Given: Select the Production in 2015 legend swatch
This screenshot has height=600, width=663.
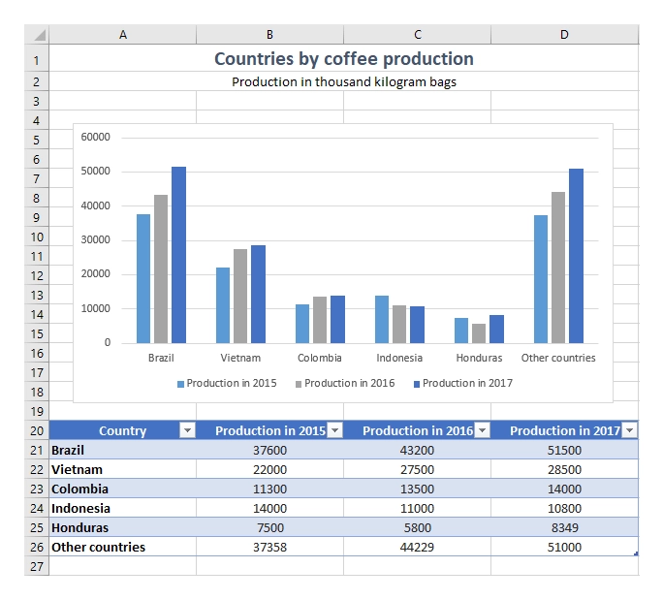Looking at the screenshot, I should 180,384.
